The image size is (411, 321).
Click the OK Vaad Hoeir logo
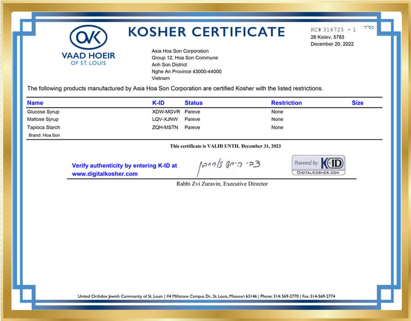point(88,45)
